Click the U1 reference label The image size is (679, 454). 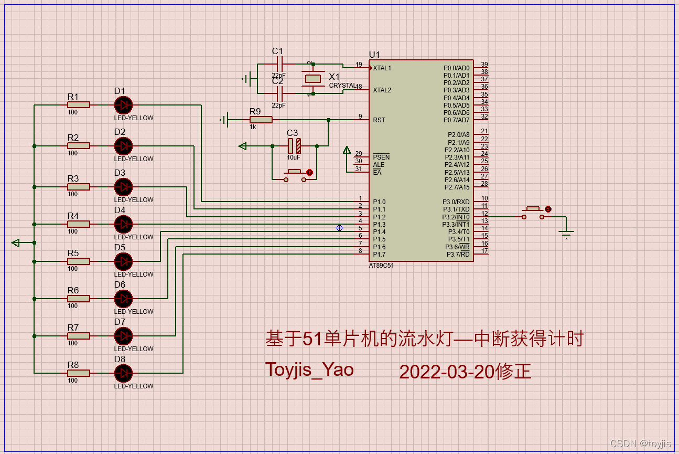click(374, 55)
